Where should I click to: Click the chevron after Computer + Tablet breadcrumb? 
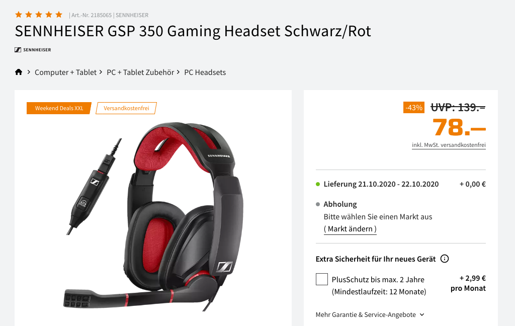point(101,71)
